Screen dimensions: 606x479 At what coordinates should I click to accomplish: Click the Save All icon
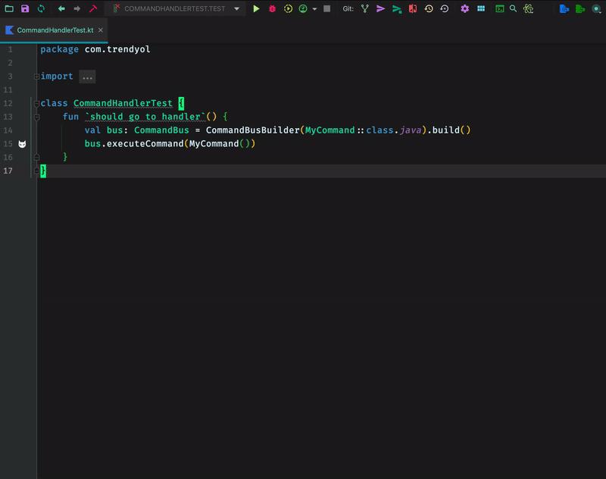25,10
